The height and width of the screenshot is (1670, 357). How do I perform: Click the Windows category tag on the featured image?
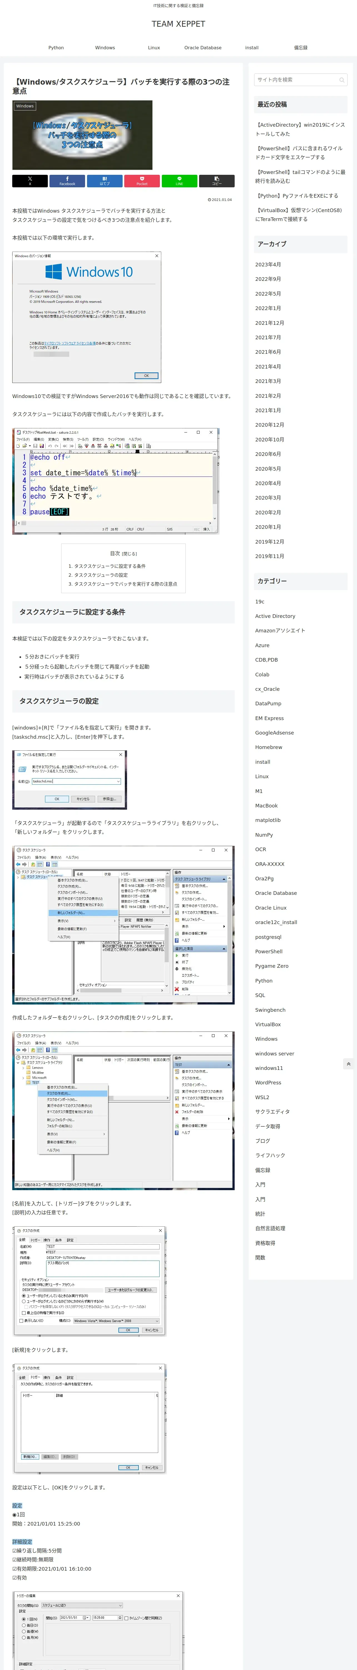pos(25,106)
